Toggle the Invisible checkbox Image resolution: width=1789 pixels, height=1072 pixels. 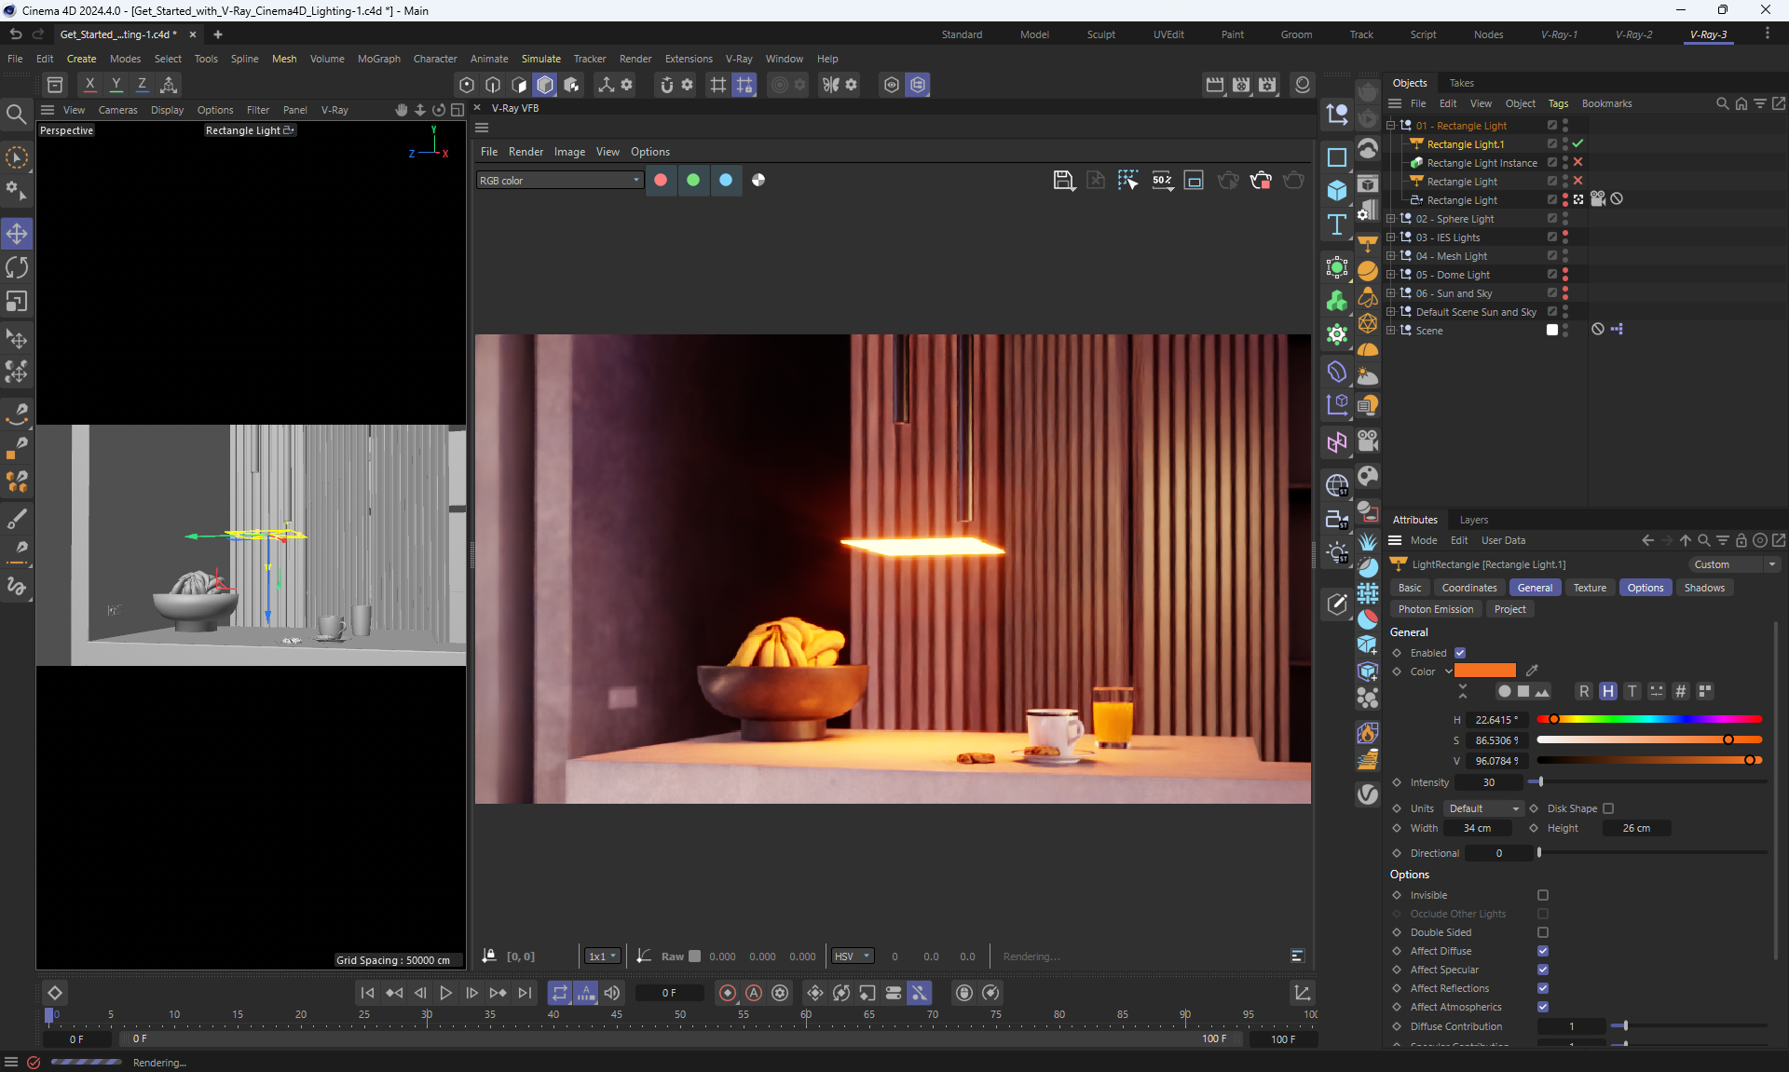(1543, 895)
